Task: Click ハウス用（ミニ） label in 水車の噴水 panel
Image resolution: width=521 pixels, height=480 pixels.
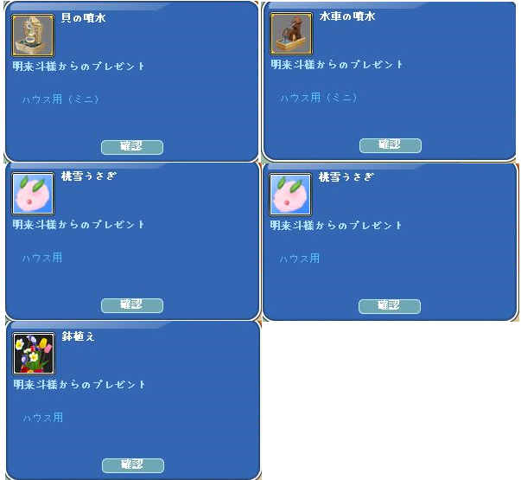Action: (318, 97)
